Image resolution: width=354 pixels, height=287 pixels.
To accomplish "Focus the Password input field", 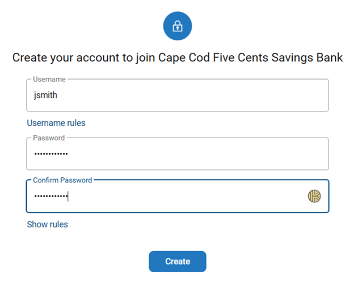I will point(178,154).
